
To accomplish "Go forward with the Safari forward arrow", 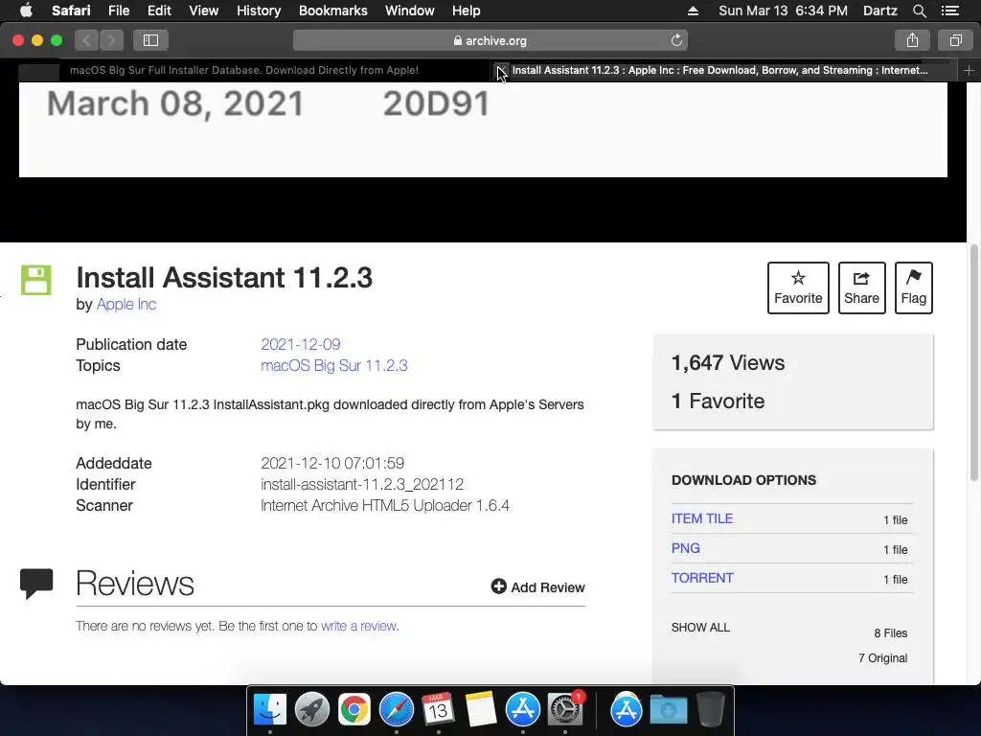I will (x=111, y=40).
